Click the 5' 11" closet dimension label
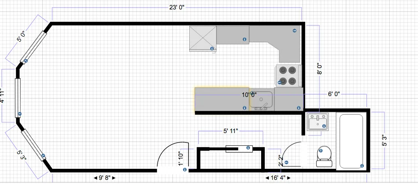 pos(231,131)
